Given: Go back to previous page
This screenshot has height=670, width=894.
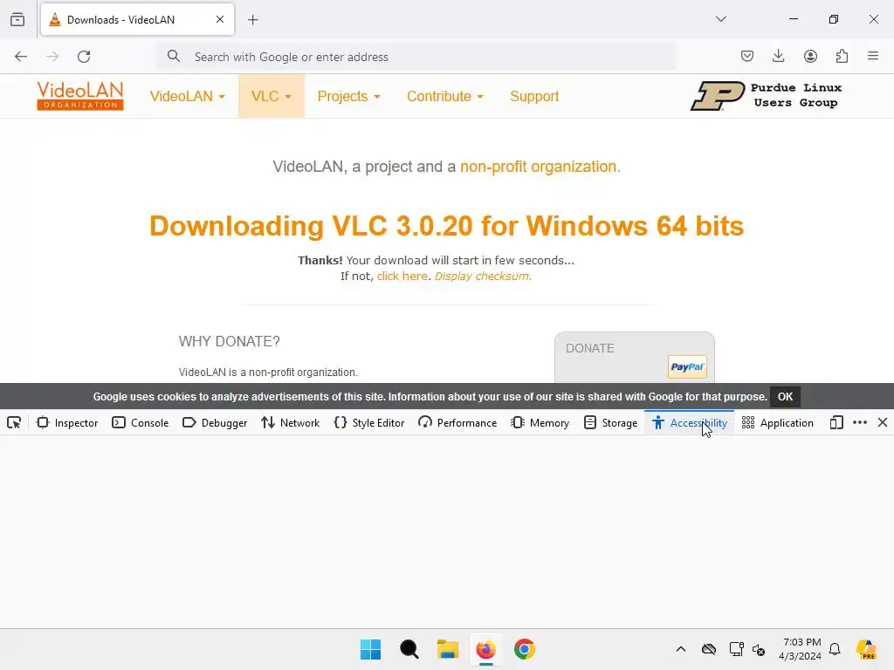Looking at the screenshot, I should [21, 57].
